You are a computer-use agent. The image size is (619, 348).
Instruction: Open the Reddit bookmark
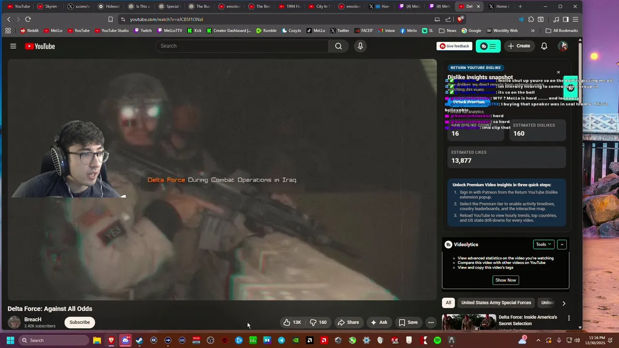click(x=29, y=30)
